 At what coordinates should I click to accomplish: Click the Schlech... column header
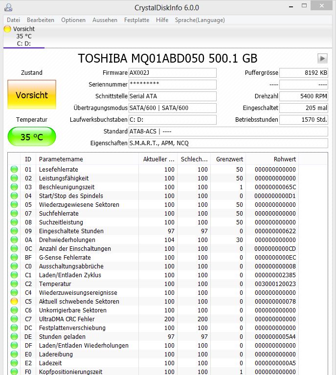point(194,159)
